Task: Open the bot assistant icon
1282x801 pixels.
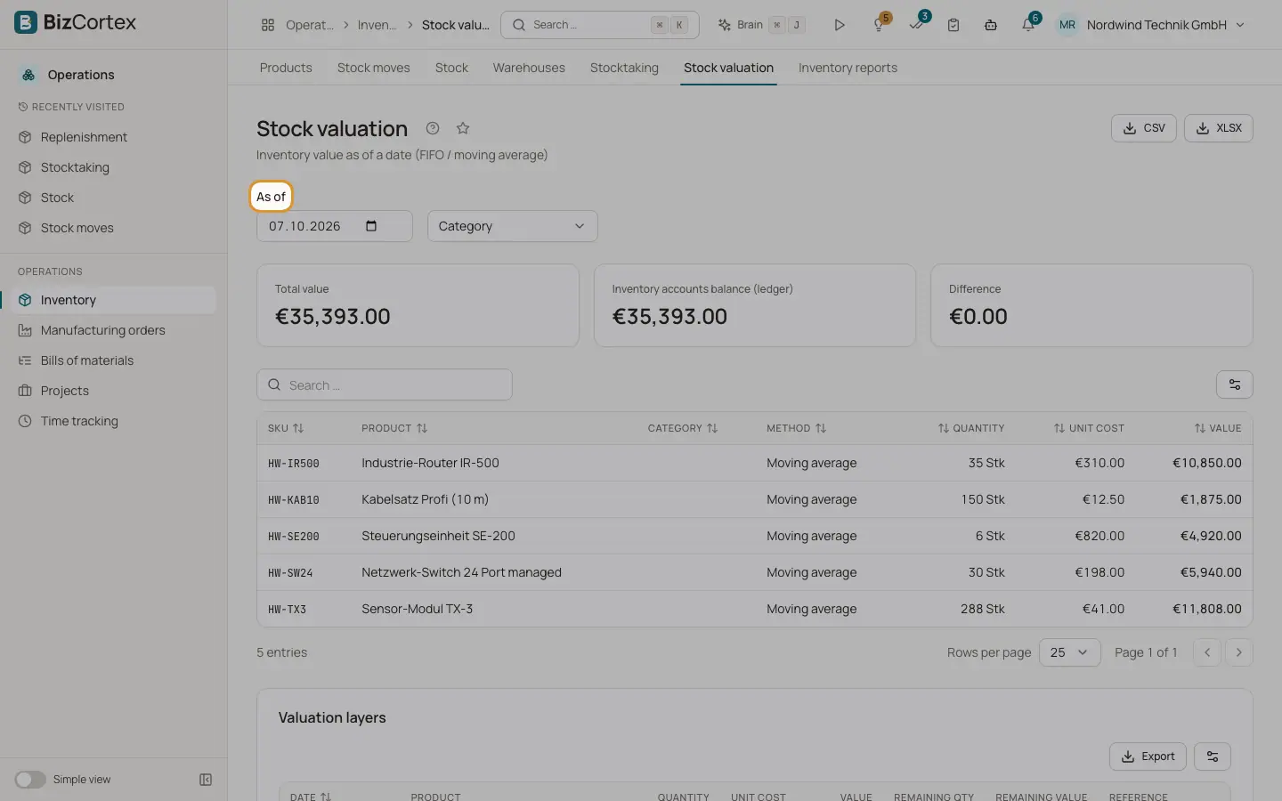Action: (991, 25)
